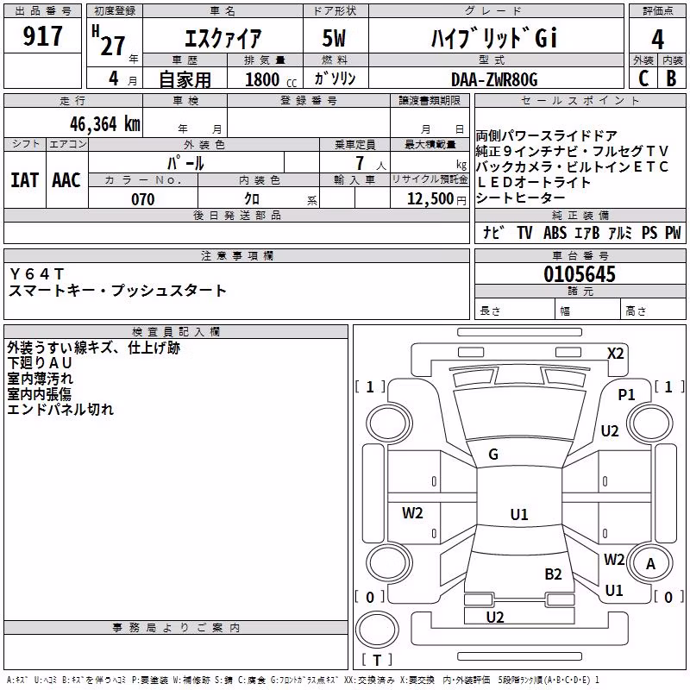Select the 検査員記入欄 header
This screenshot has width=690, height=690.
[176, 332]
